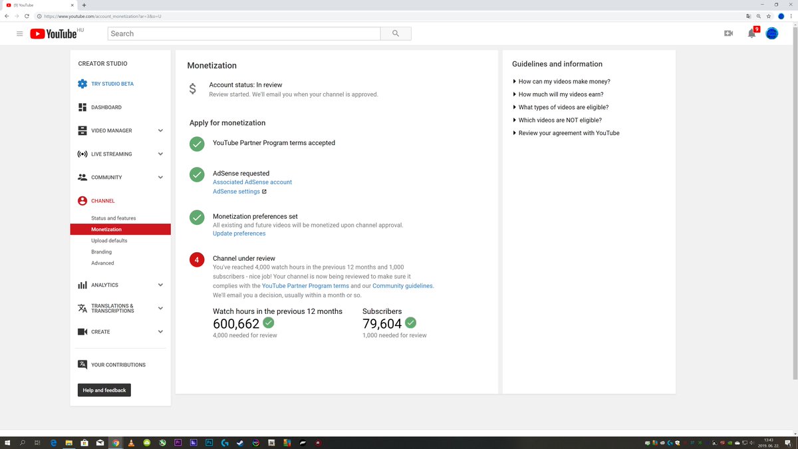This screenshot has height=449, width=798.
Task: Expand the Create section chevron
Action: [x=160, y=331]
